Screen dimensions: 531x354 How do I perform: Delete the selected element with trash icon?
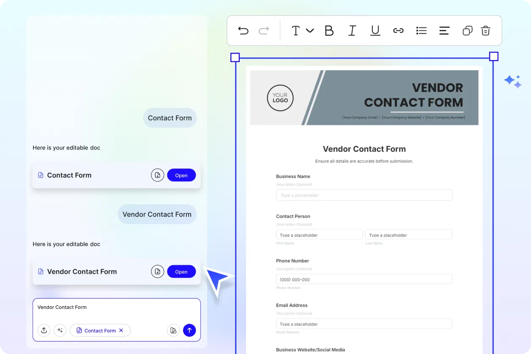(x=486, y=30)
